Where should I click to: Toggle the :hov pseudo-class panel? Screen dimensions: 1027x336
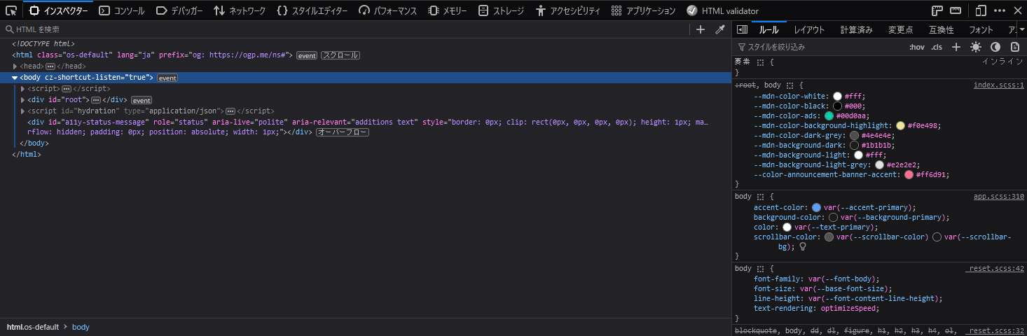pyautogui.click(x=916, y=47)
